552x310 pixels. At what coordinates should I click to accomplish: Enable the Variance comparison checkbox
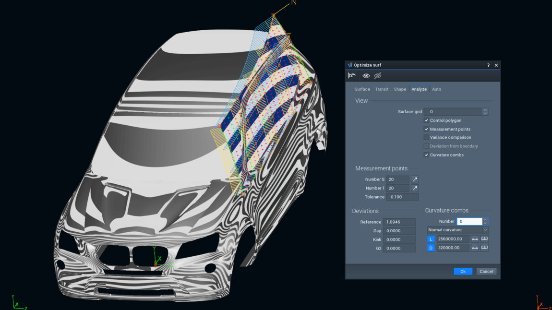[x=426, y=137]
